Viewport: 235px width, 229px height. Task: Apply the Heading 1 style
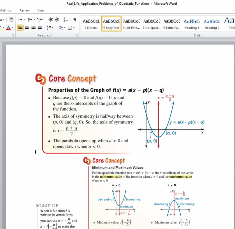pyautogui.click(x=191, y=24)
